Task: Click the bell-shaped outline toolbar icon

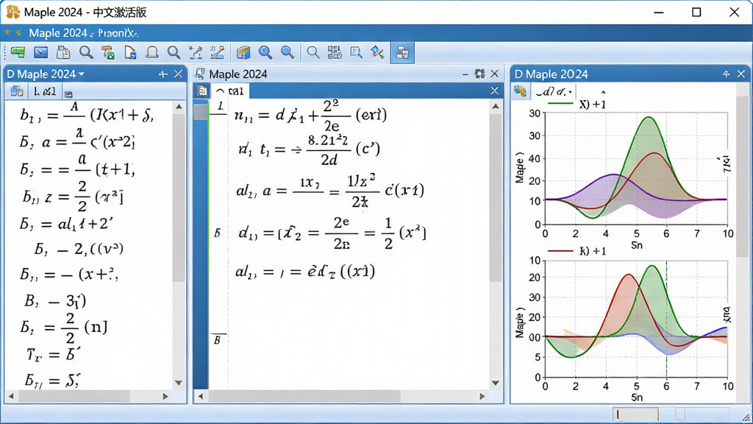Action: point(152,52)
